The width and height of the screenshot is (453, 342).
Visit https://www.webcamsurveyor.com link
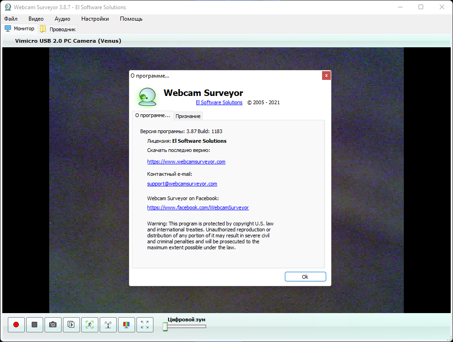pyautogui.click(x=187, y=162)
